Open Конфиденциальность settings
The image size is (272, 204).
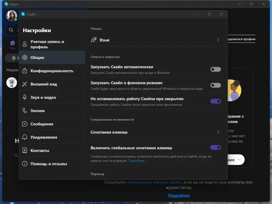pyautogui.click(x=52, y=71)
